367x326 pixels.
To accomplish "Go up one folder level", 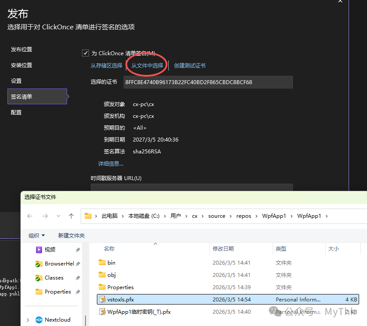I will (71, 216).
